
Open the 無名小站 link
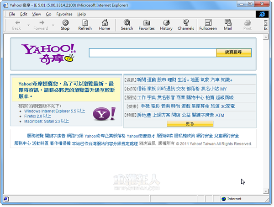210,89
